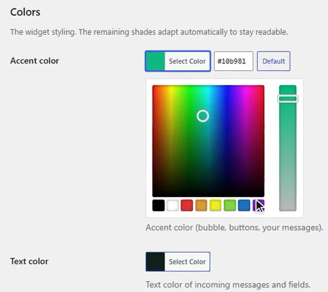The width and height of the screenshot is (328, 292).
Task: Click the "Accent color (bubble, buttons, your messages)." description
Action: (234, 227)
